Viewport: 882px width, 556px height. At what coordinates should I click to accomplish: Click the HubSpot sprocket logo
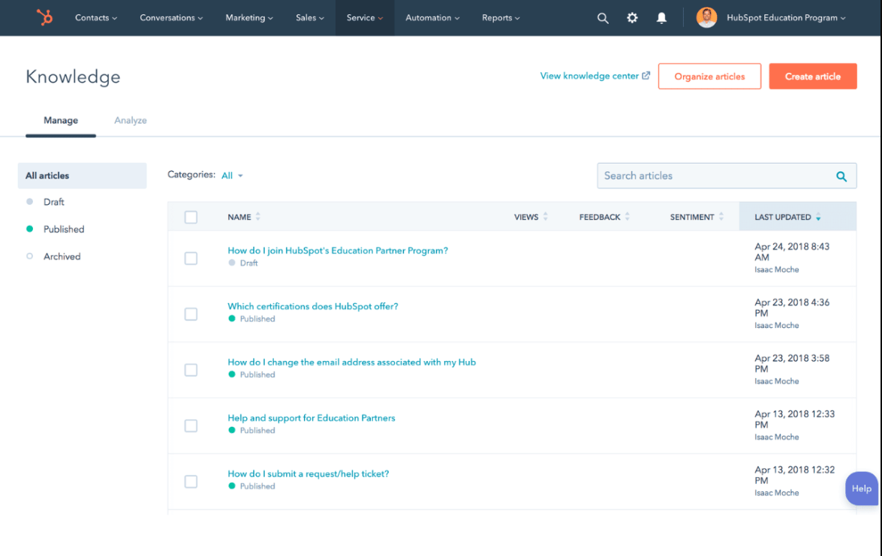tap(44, 17)
